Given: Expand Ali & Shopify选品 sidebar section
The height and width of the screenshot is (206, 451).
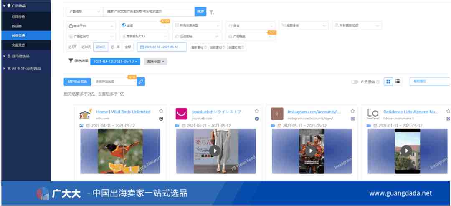Looking at the screenshot, I should [26, 69].
